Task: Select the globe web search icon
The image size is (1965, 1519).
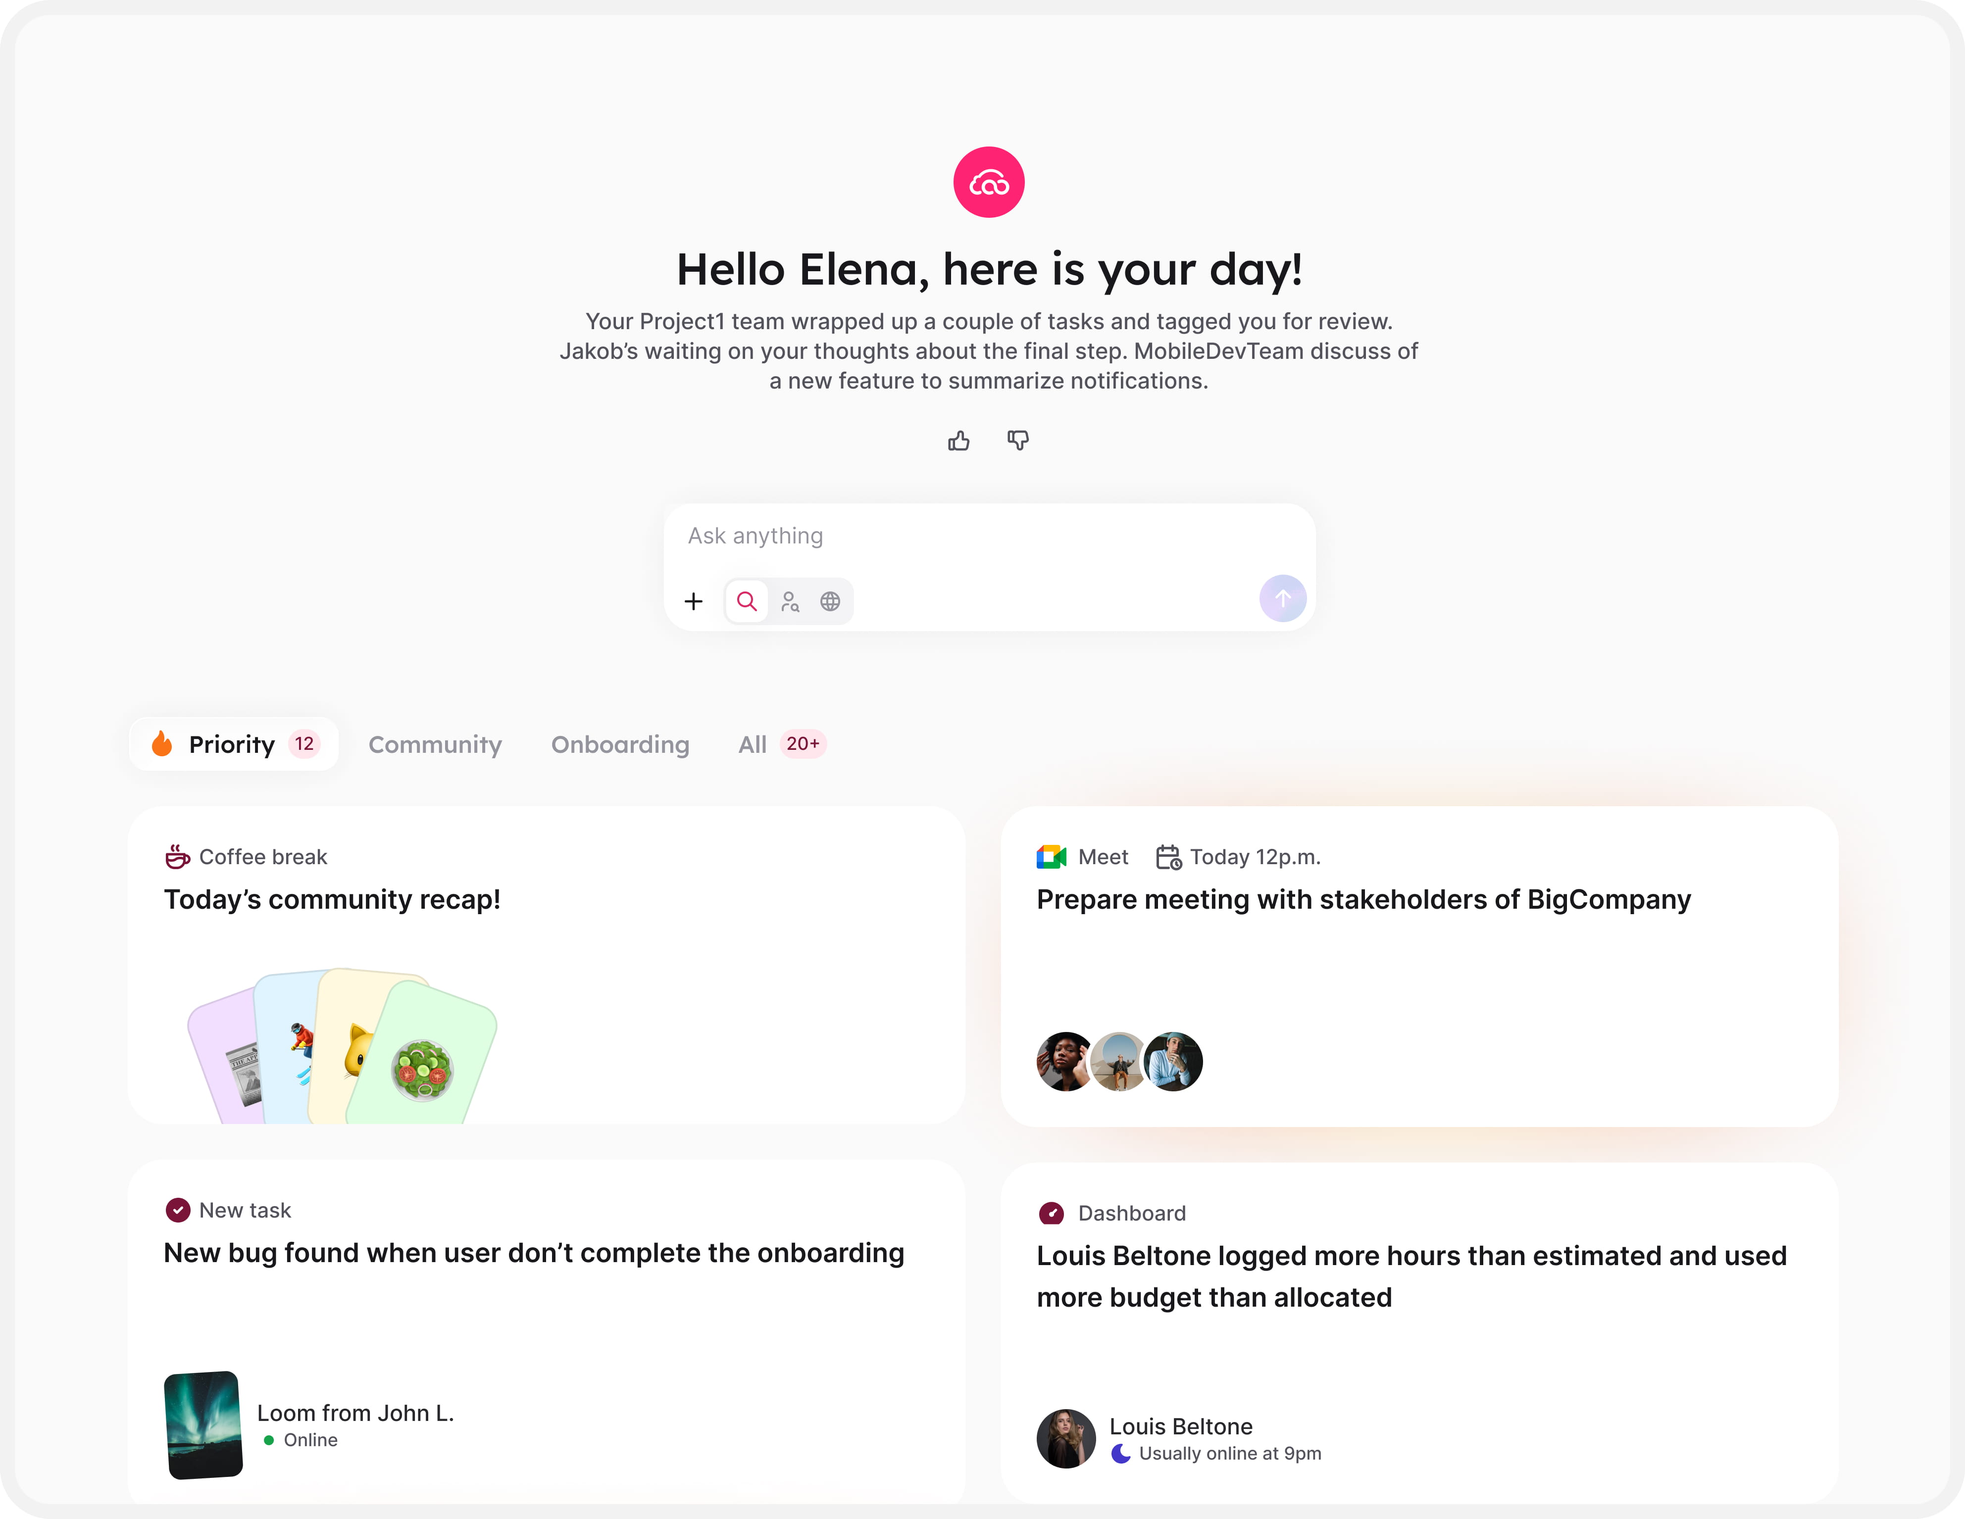Action: (830, 601)
